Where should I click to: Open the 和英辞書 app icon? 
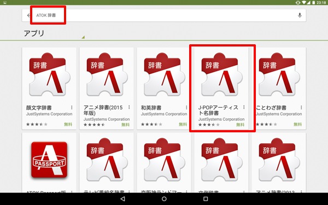[164, 75]
